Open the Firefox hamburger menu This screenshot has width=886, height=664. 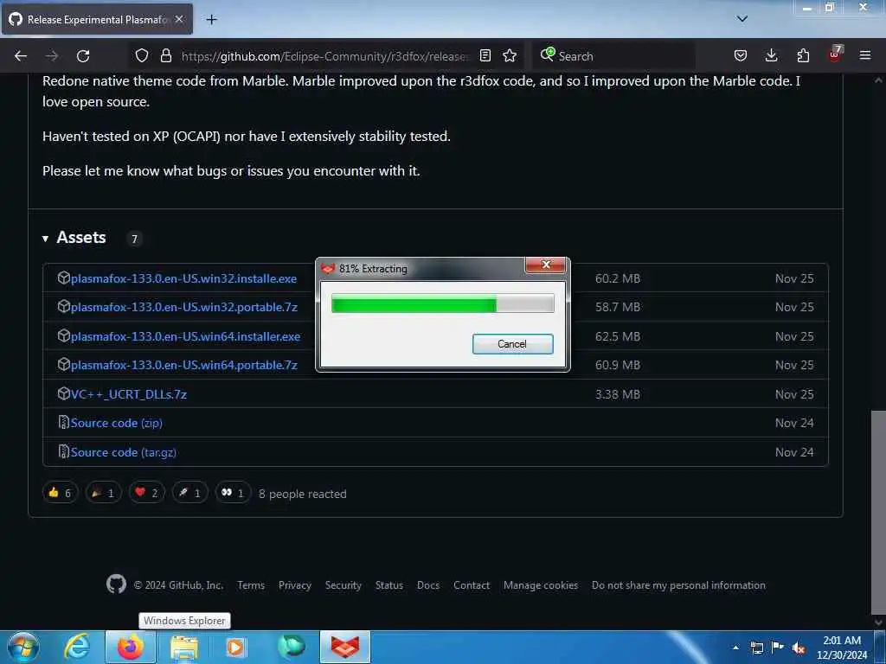[x=865, y=56]
